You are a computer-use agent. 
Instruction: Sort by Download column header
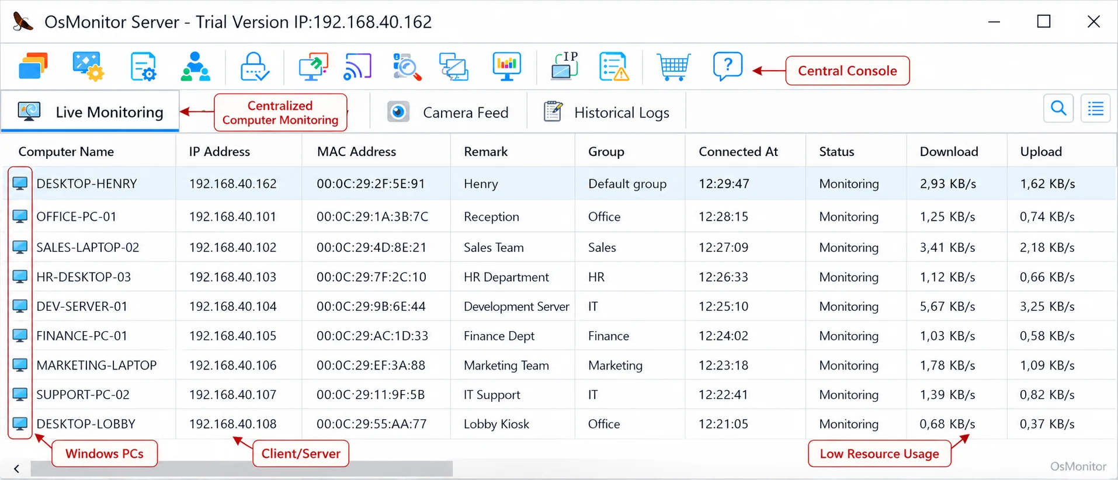tap(949, 151)
